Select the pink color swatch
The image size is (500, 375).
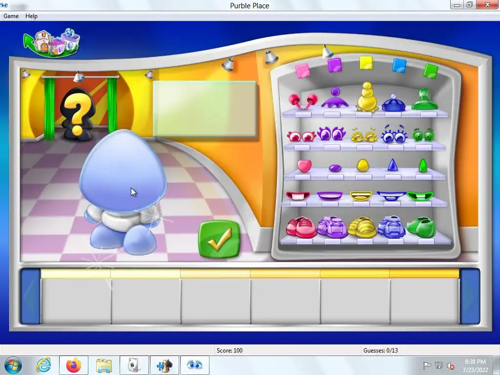(302, 70)
